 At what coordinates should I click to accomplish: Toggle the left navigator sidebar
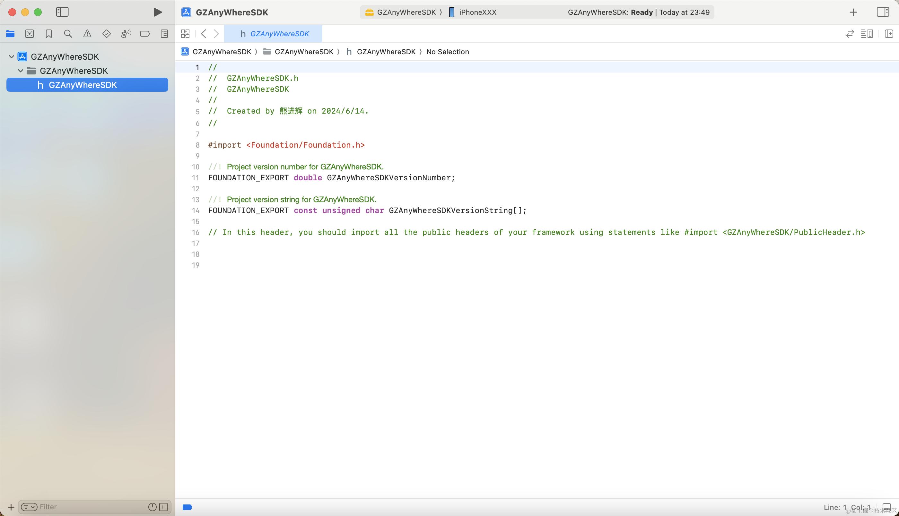click(x=62, y=12)
